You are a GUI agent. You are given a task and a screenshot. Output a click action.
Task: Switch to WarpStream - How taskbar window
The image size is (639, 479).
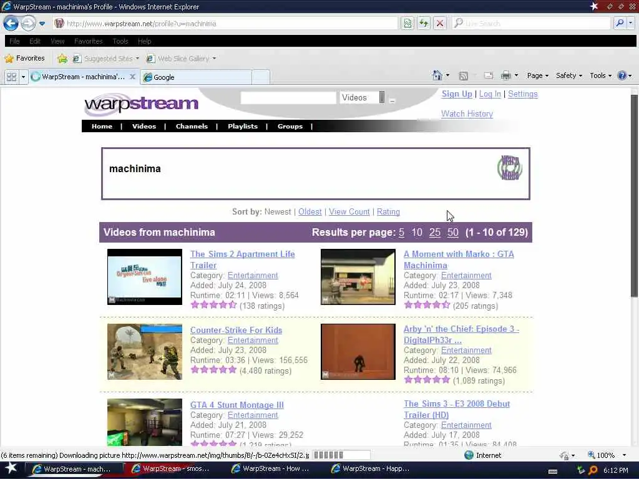pyautogui.click(x=271, y=469)
